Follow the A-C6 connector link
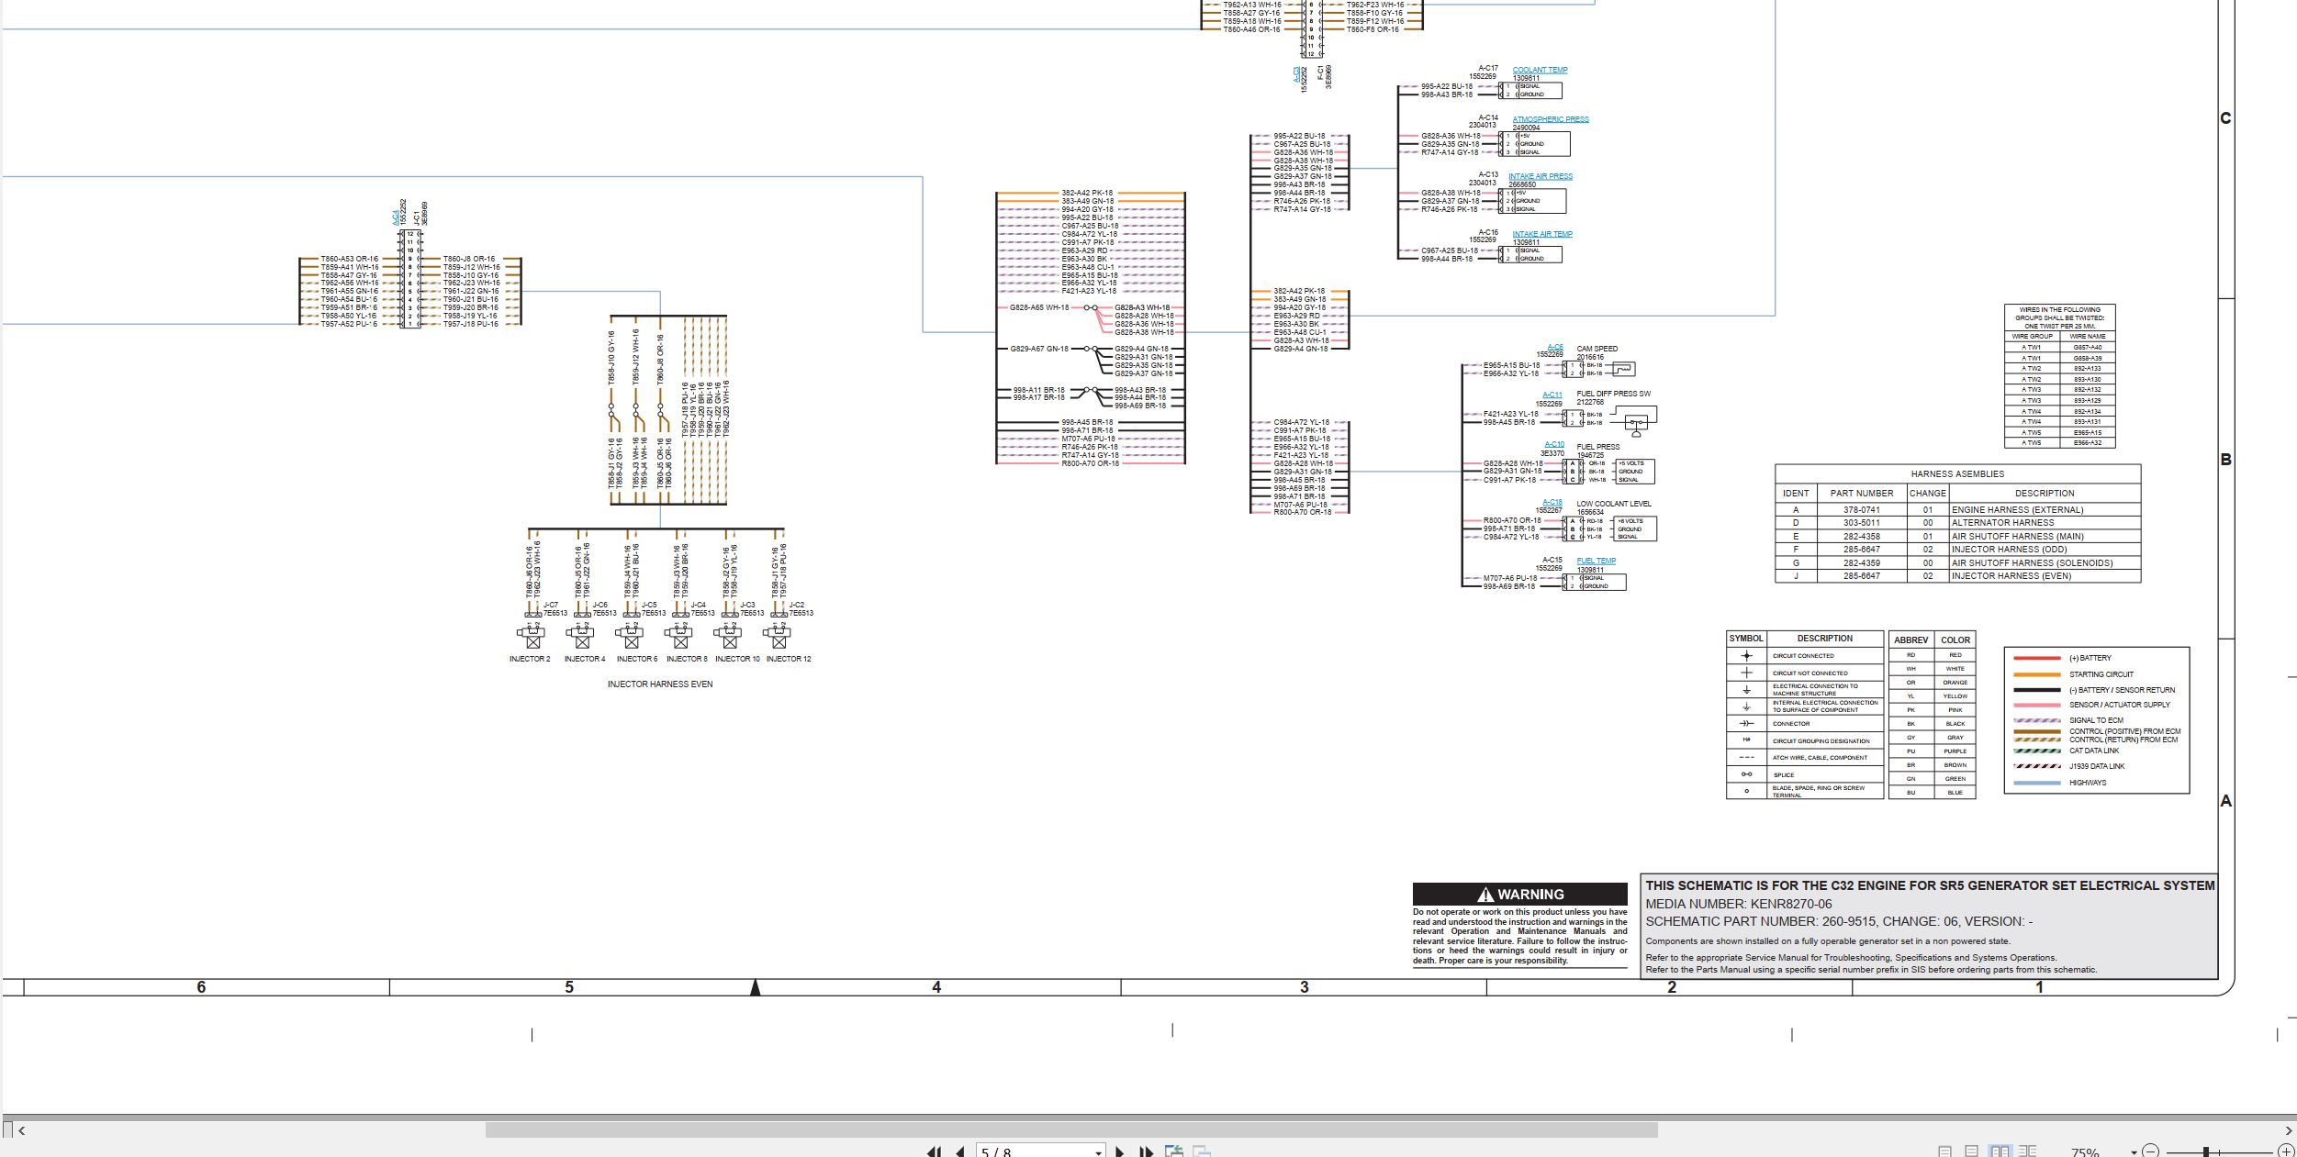This screenshot has height=1157, width=2297. pos(1554,347)
